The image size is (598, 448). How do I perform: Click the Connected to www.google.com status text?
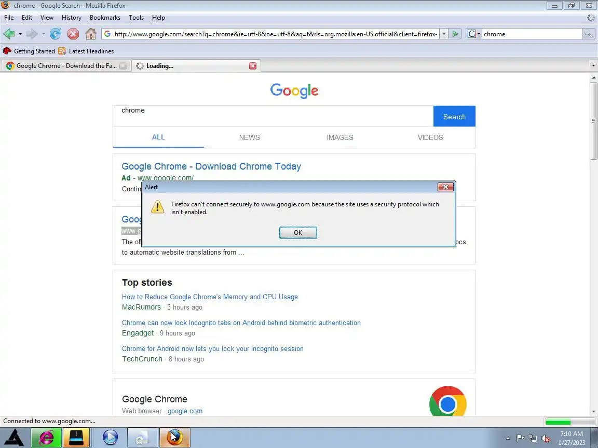[49, 421]
